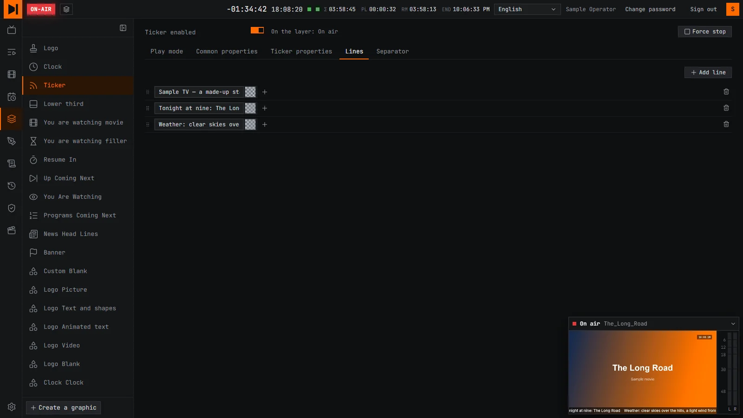Image resolution: width=743 pixels, height=418 pixels.
Task: Add item after 'Weather' line with plus
Action: pos(265,124)
